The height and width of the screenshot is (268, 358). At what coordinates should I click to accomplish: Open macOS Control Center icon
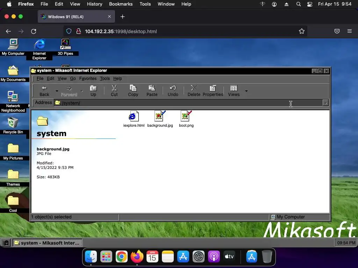coord(310,4)
